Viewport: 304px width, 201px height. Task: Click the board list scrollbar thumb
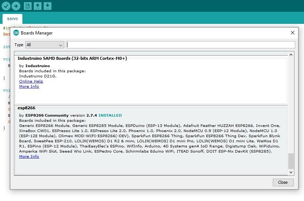tap(291, 161)
